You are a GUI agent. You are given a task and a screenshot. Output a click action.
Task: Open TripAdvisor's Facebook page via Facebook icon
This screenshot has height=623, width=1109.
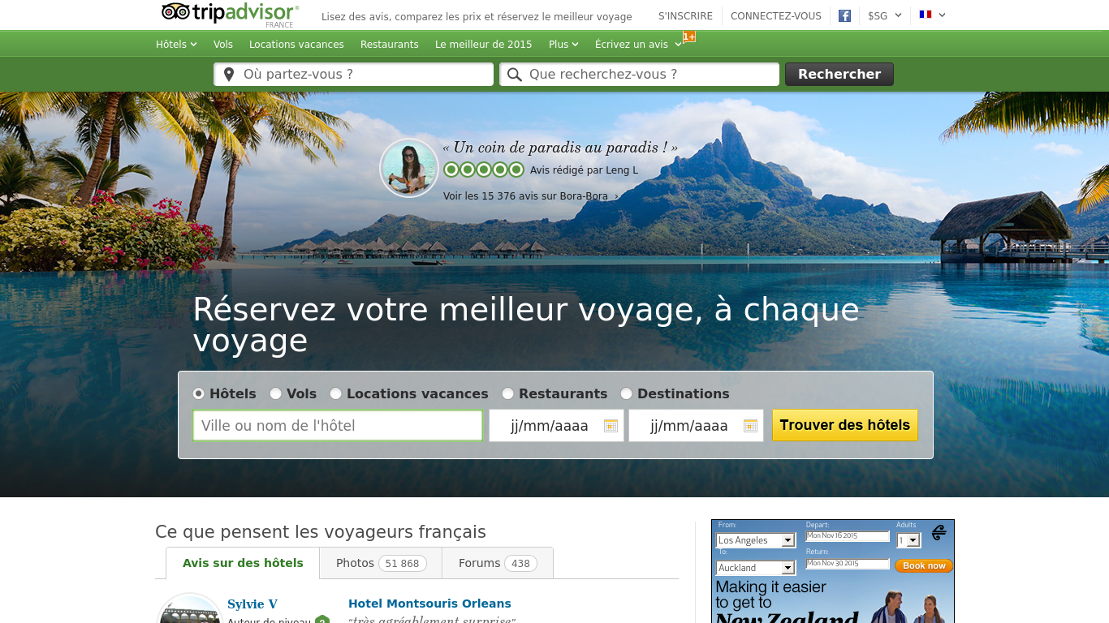click(x=844, y=15)
